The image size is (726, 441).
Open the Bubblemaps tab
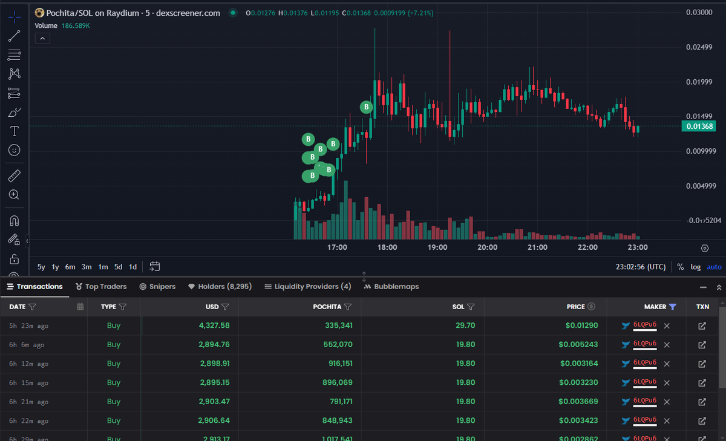[x=391, y=287]
